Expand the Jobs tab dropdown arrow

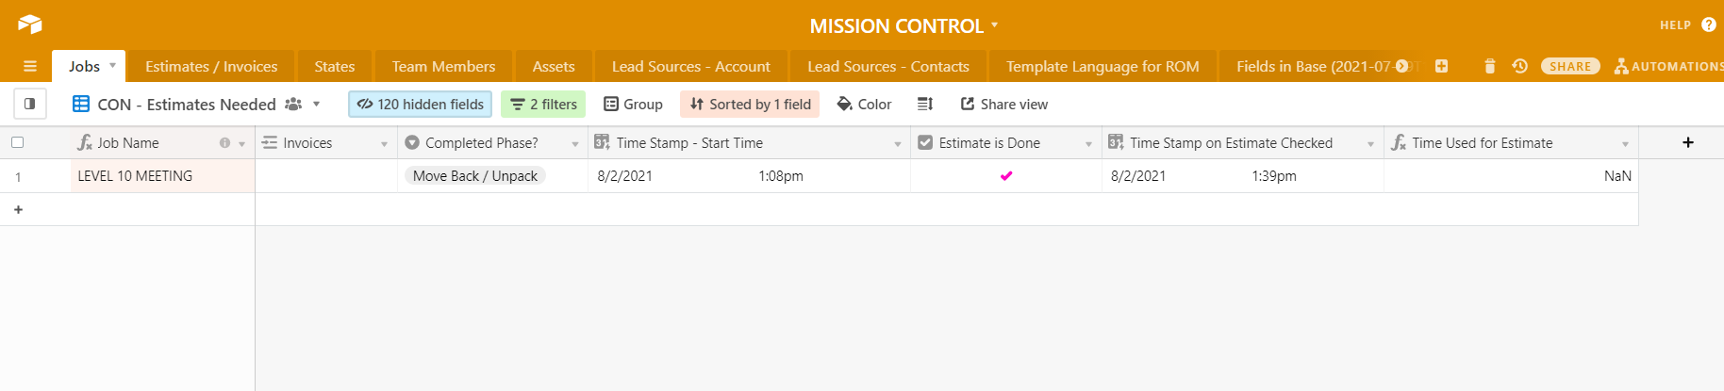pyautogui.click(x=112, y=66)
